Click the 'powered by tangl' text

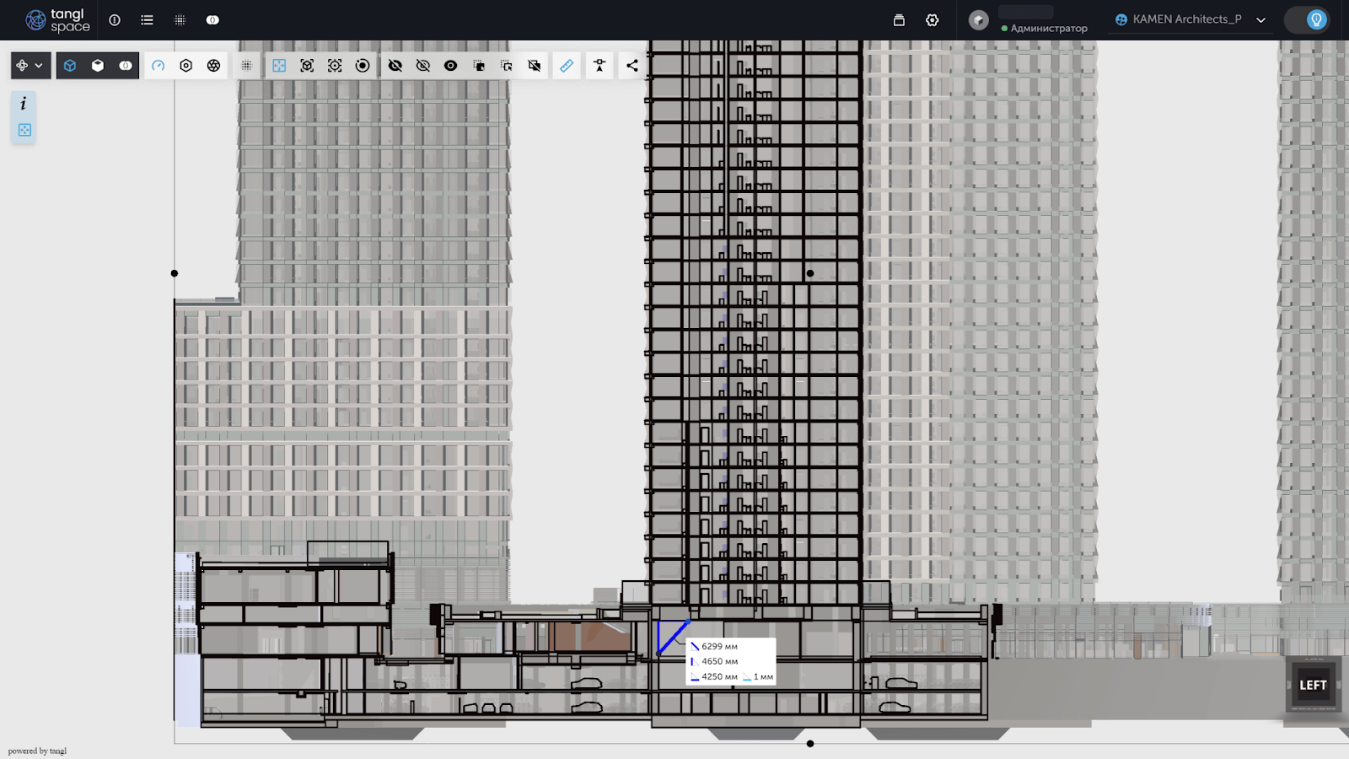(x=37, y=751)
